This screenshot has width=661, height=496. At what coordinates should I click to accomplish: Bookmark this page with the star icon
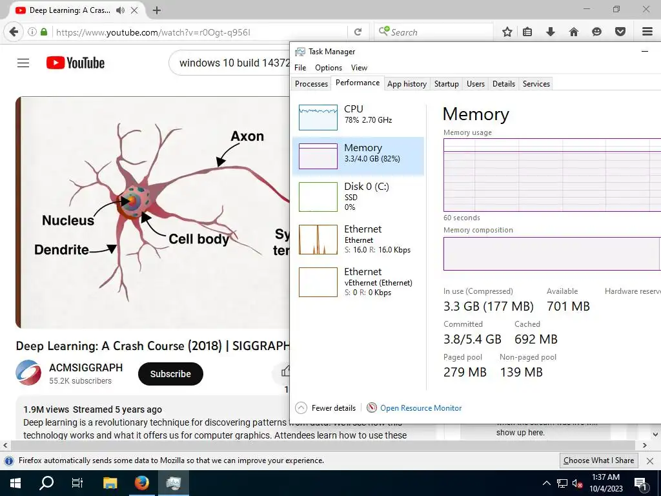point(507,32)
